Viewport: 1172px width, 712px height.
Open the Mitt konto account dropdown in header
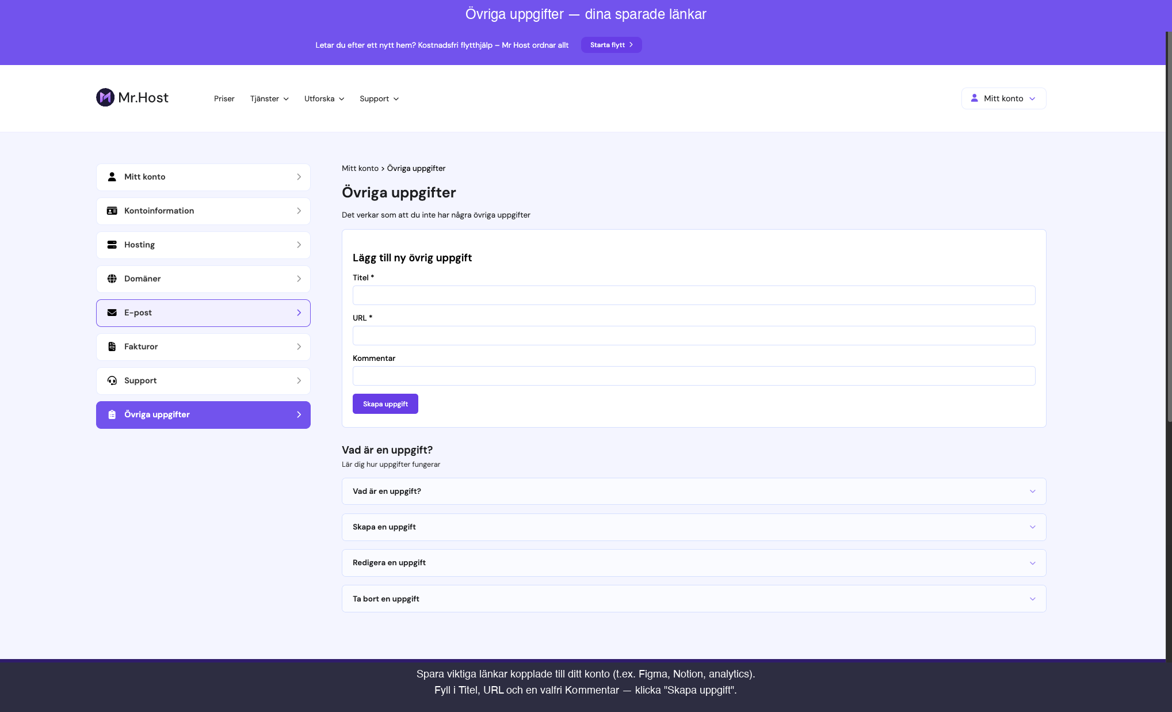coord(1003,98)
